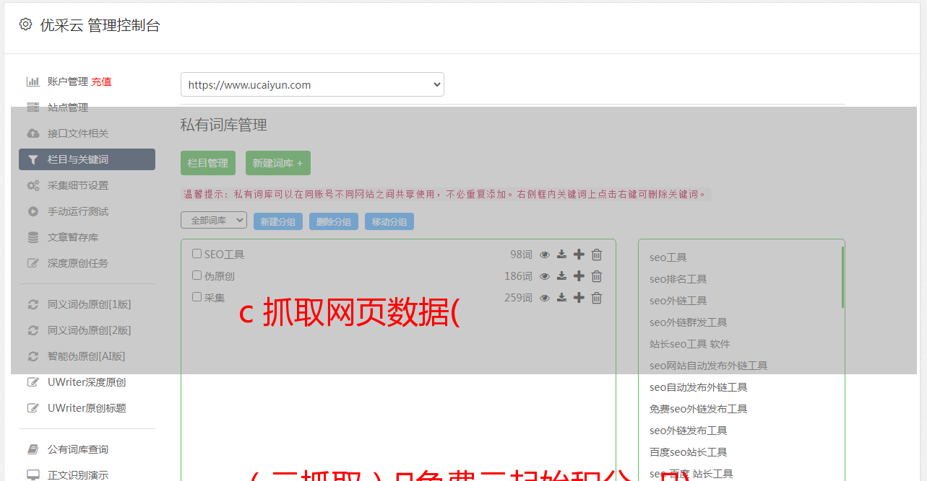Click the filter icon for 栏目与关键词
Viewport: 927px width, 481px height.
(x=33, y=159)
